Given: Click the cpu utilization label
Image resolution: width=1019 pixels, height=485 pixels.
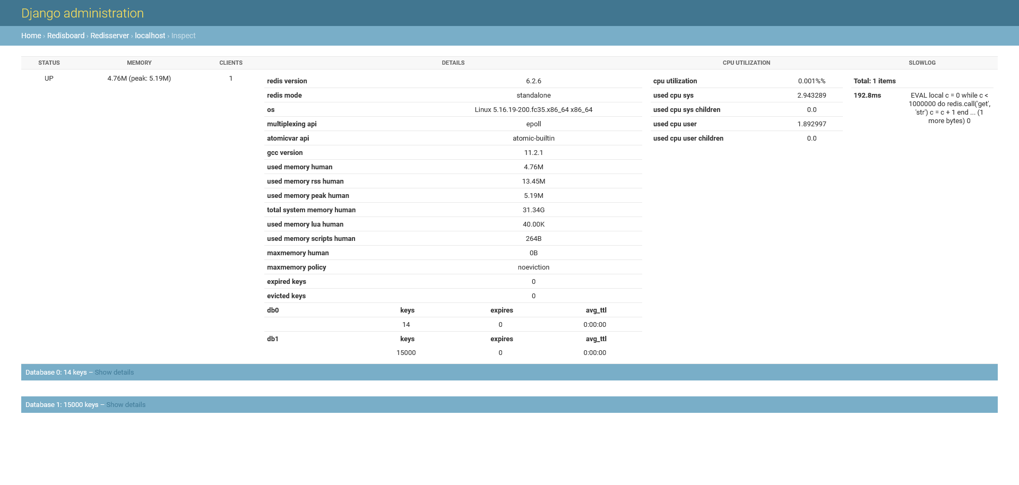Looking at the screenshot, I should pyautogui.click(x=675, y=81).
